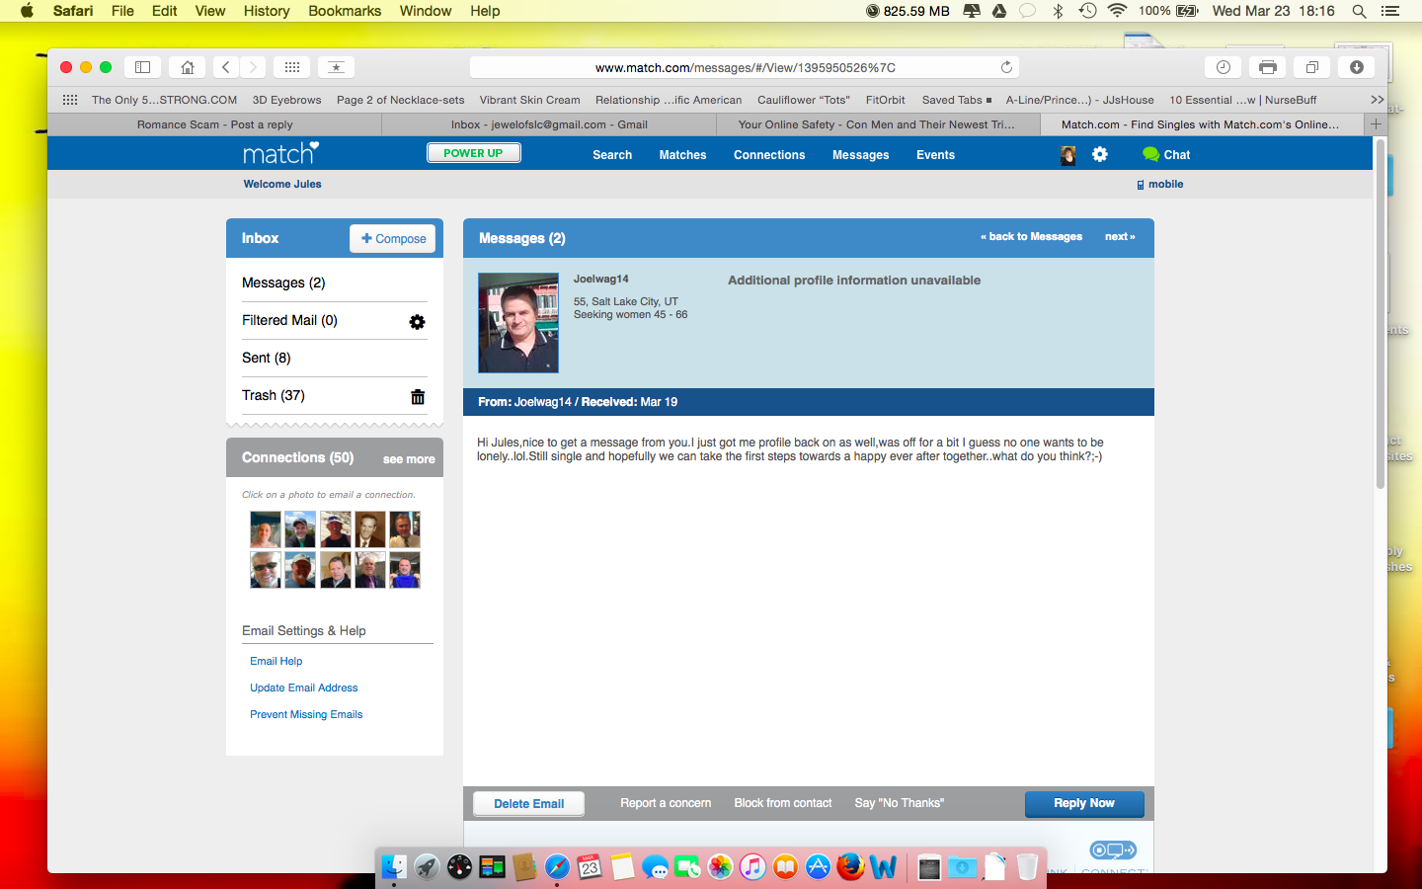Click the Print toolbar button
Image resolution: width=1422 pixels, height=889 pixels.
click(1268, 67)
